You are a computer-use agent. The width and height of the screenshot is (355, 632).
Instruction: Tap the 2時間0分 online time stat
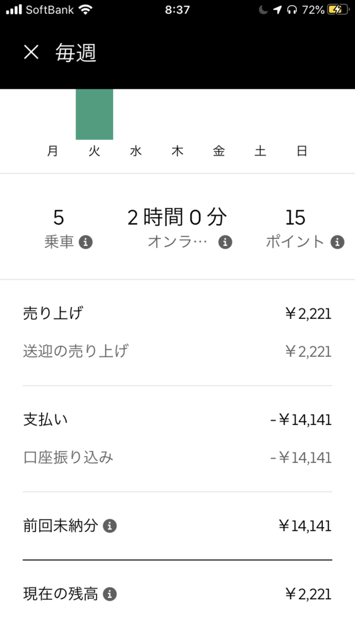(x=177, y=218)
